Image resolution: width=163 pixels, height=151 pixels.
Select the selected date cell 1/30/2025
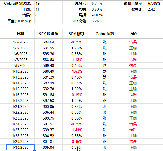pyautogui.click(x=20, y=147)
